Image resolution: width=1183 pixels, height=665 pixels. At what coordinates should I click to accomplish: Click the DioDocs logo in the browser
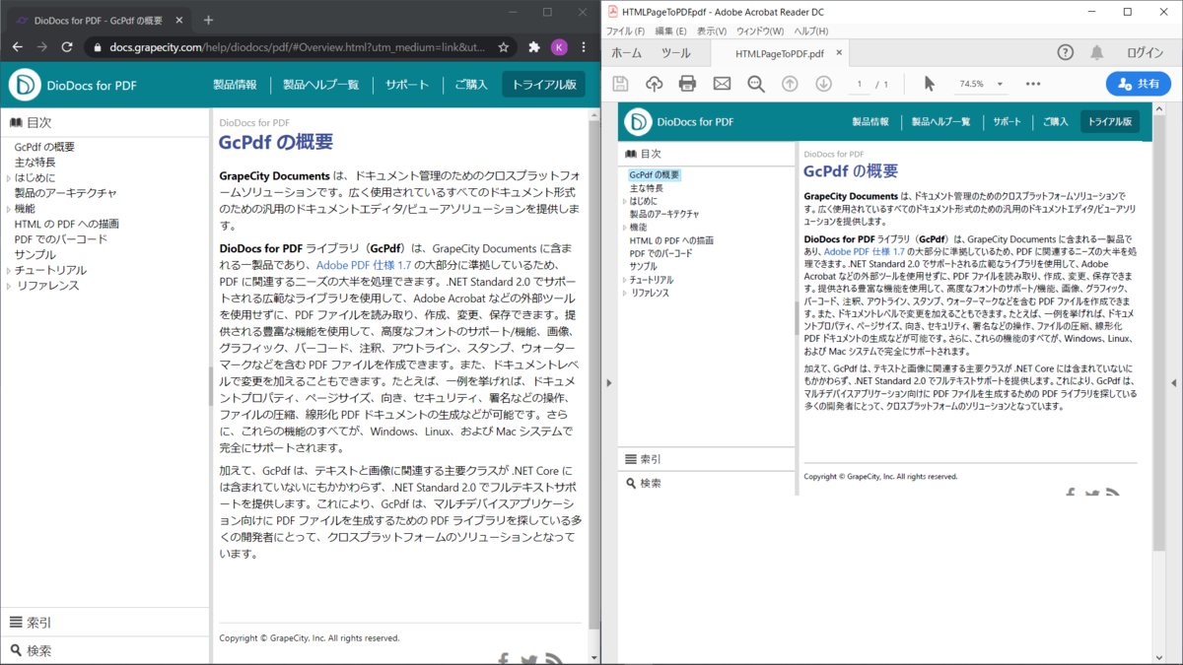pyautogui.click(x=25, y=85)
